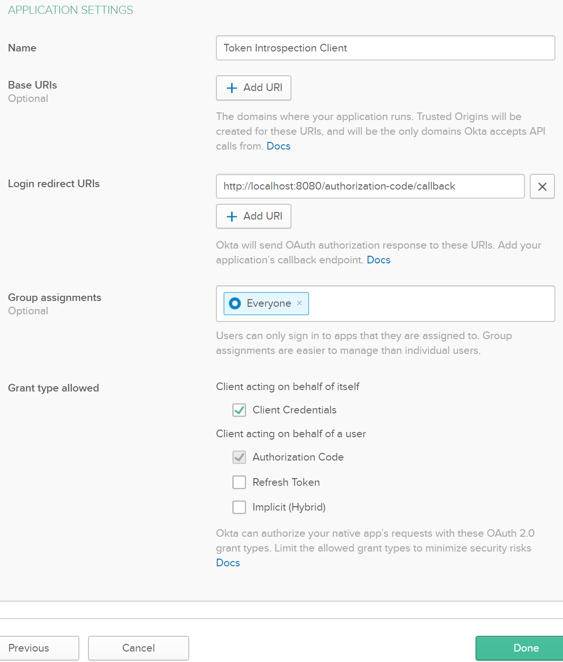Image resolution: width=563 pixels, height=662 pixels.
Task: Uncheck the Client Credentials checkbox
Action: pos(239,410)
